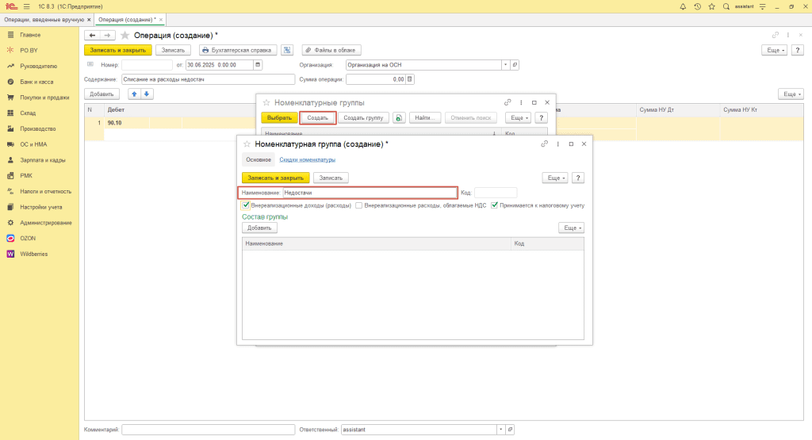The image size is (812, 440).
Task: Star the Номенклатурная группа (создание) form
Action: click(x=247, y=144)
